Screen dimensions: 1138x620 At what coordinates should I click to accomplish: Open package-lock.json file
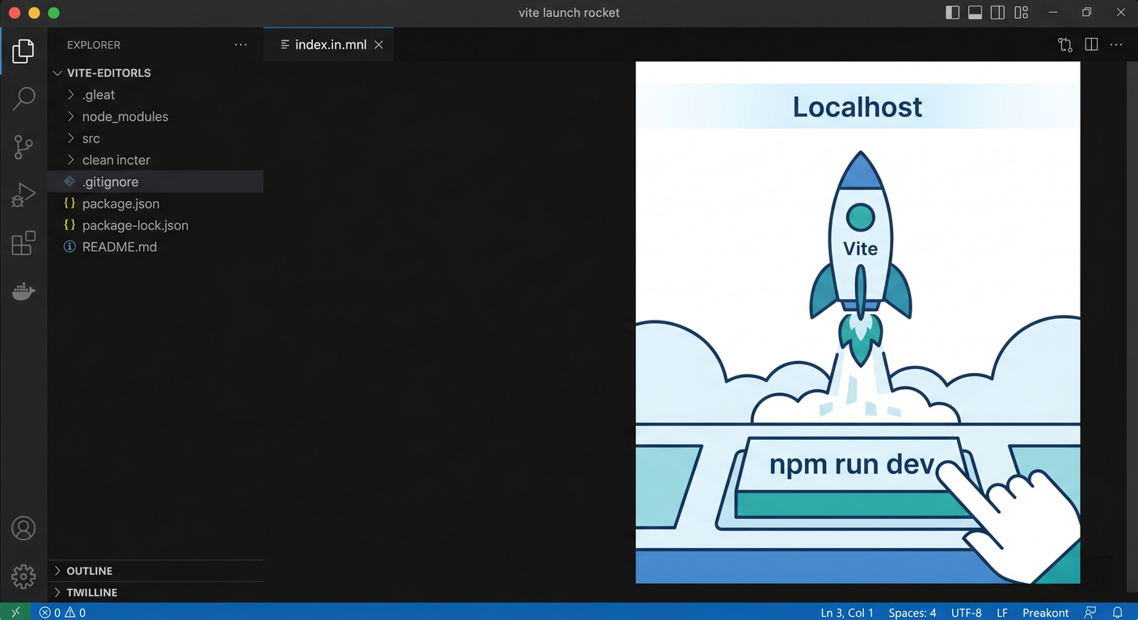click(155, 225)
